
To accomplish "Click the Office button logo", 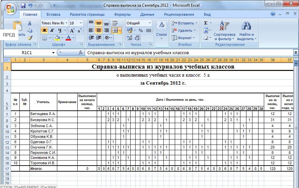I will [9, 8].
